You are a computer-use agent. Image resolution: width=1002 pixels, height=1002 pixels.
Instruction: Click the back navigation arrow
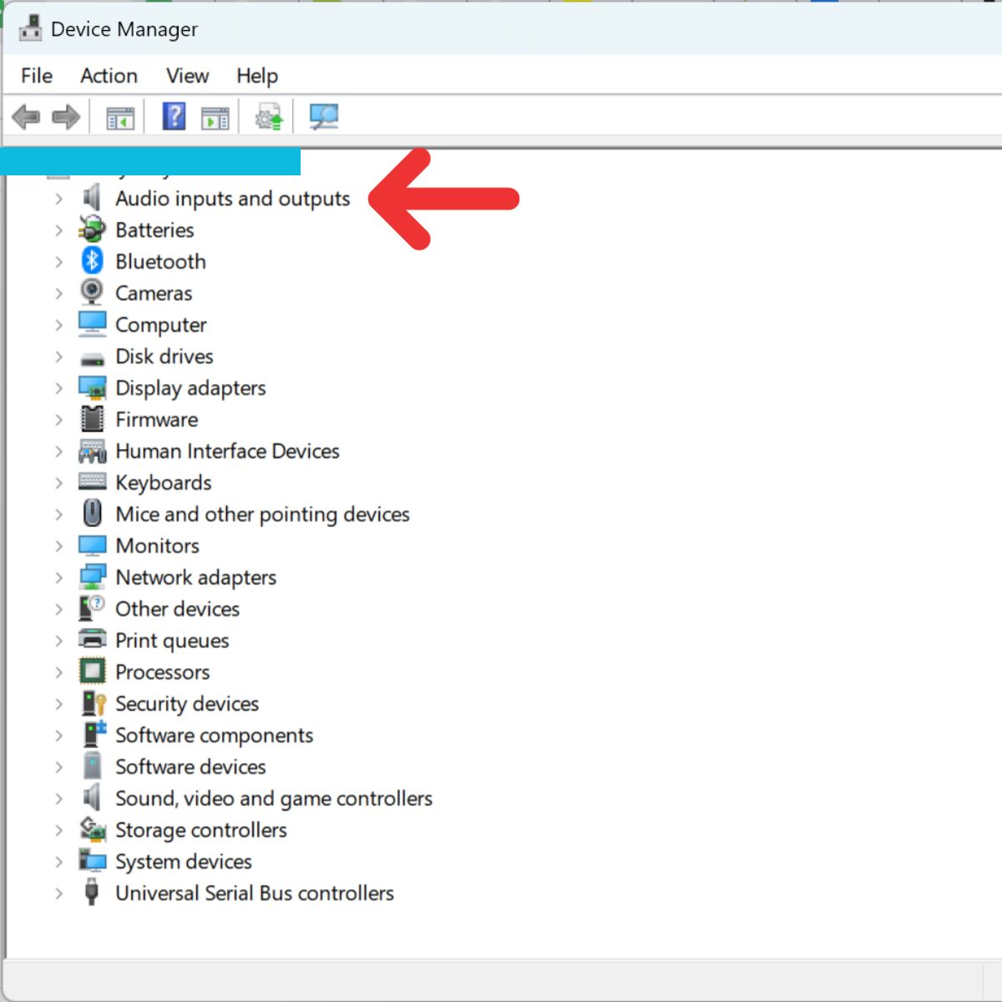pos(27,116)
